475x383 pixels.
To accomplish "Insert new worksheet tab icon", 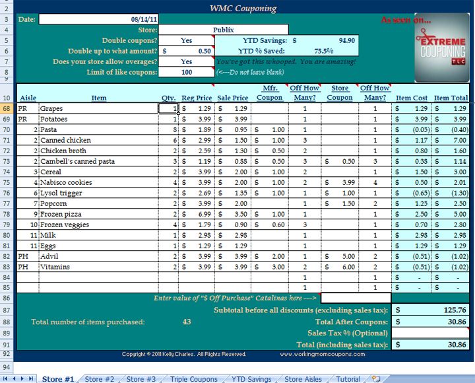I will pos(376,379).
